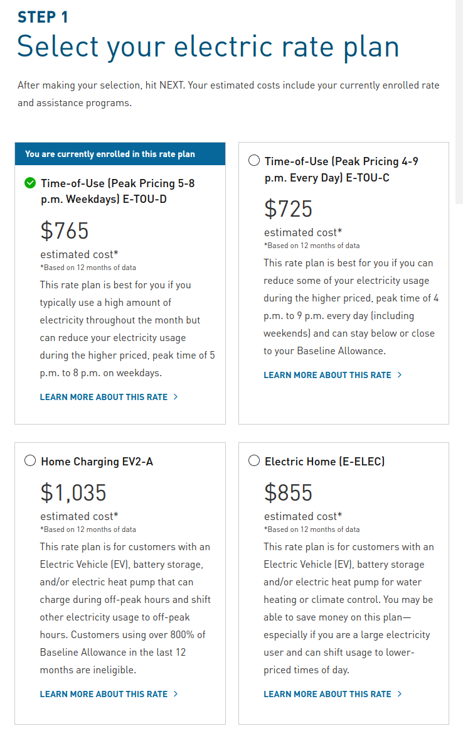Open Learn More link for Home Charging EV2-A
This screenshot has height=743, width=463.
104,694
